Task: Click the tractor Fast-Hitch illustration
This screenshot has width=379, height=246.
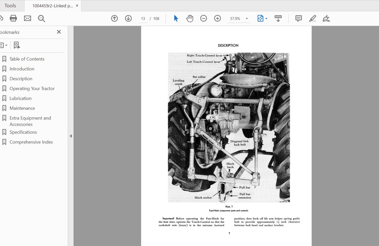Action: point(229,127)
